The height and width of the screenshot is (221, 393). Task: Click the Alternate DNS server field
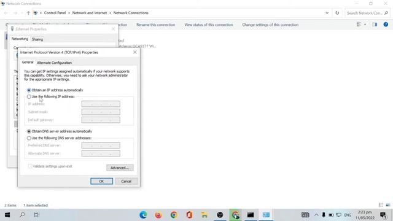[x=101, y=153]
